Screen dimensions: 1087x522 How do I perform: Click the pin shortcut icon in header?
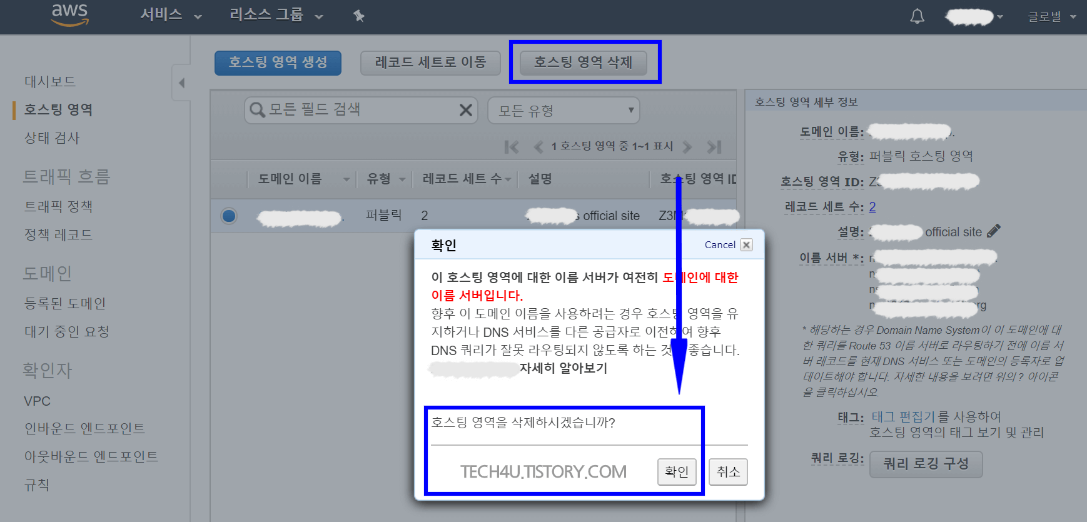358,16
